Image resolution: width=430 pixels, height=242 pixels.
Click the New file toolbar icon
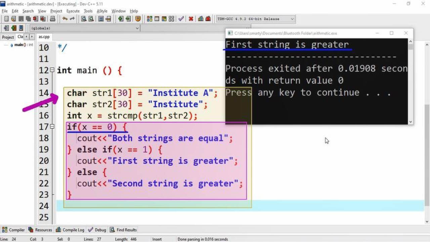6,19
